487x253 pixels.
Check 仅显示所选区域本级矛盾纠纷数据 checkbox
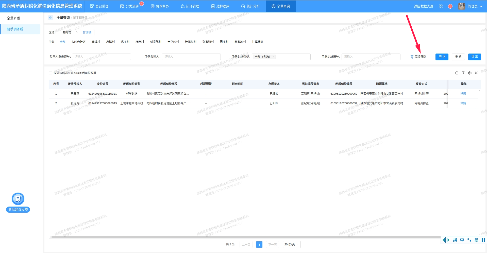51,73
